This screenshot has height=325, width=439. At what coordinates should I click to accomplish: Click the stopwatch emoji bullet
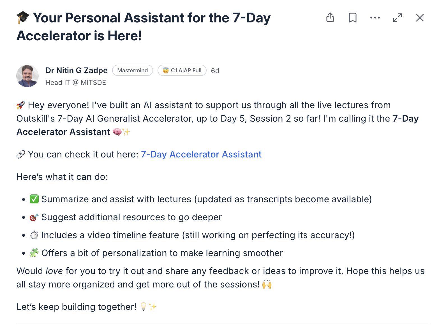34,235
